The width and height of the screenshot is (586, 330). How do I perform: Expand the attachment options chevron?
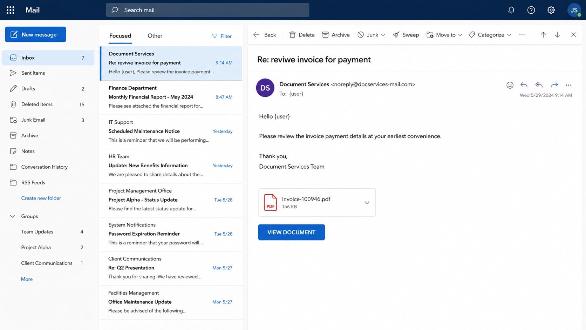(367, 202)
